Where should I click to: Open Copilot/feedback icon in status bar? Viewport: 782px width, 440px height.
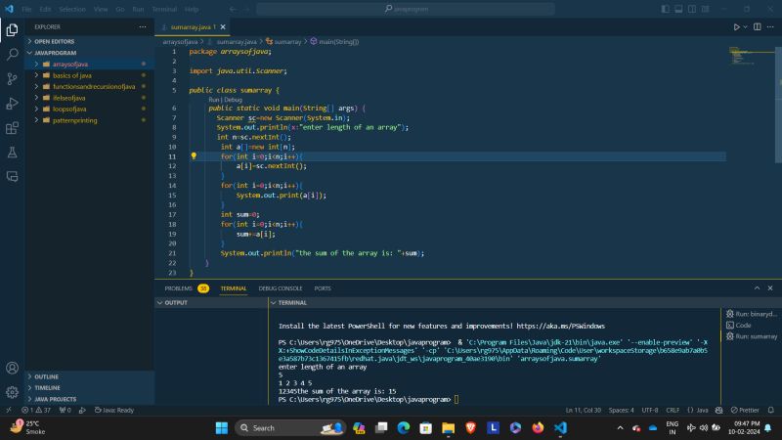tap(718, 410)
